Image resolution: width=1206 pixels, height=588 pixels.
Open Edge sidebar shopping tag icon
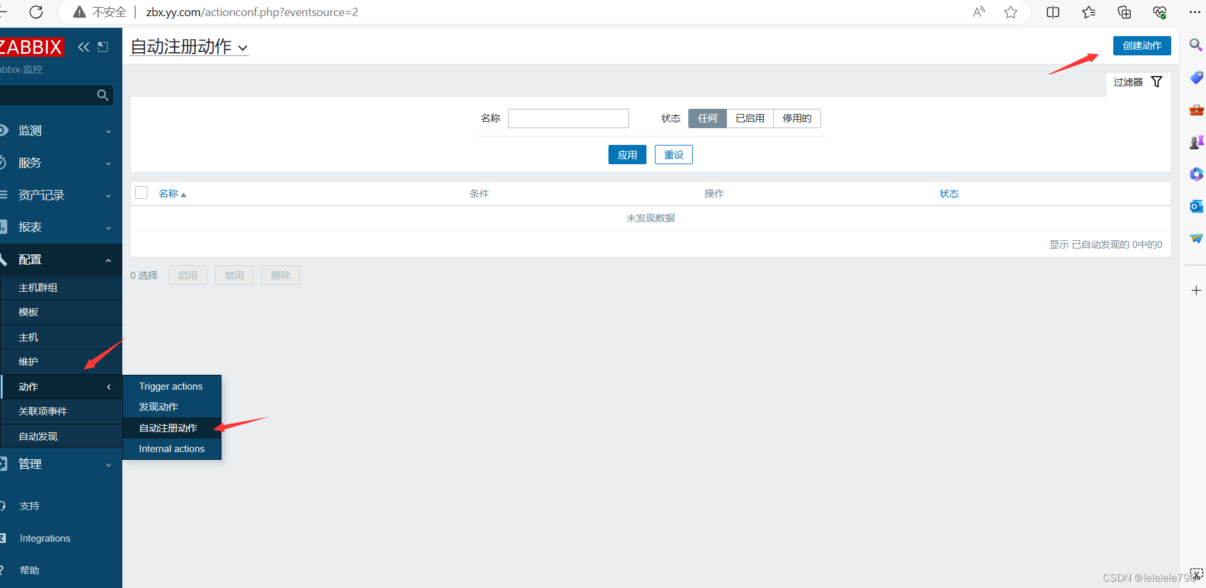coord(1196,77)
